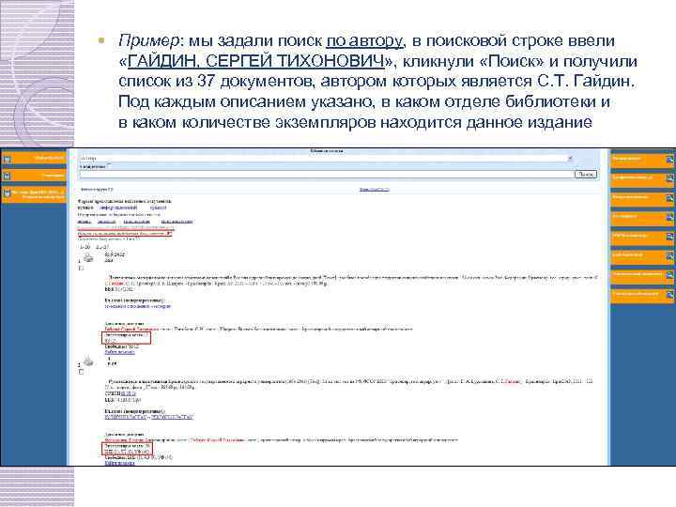This screenshot has height=507, width=676.
Task: Click the underlined 'ГАЙДИН, СЕРГЕЙ ТИХОНОВИЧ' text on the slide
Action: [256, 61]
